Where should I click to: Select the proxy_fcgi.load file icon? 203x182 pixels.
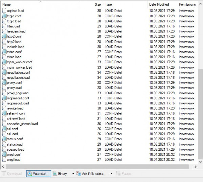tap(4, 93)
